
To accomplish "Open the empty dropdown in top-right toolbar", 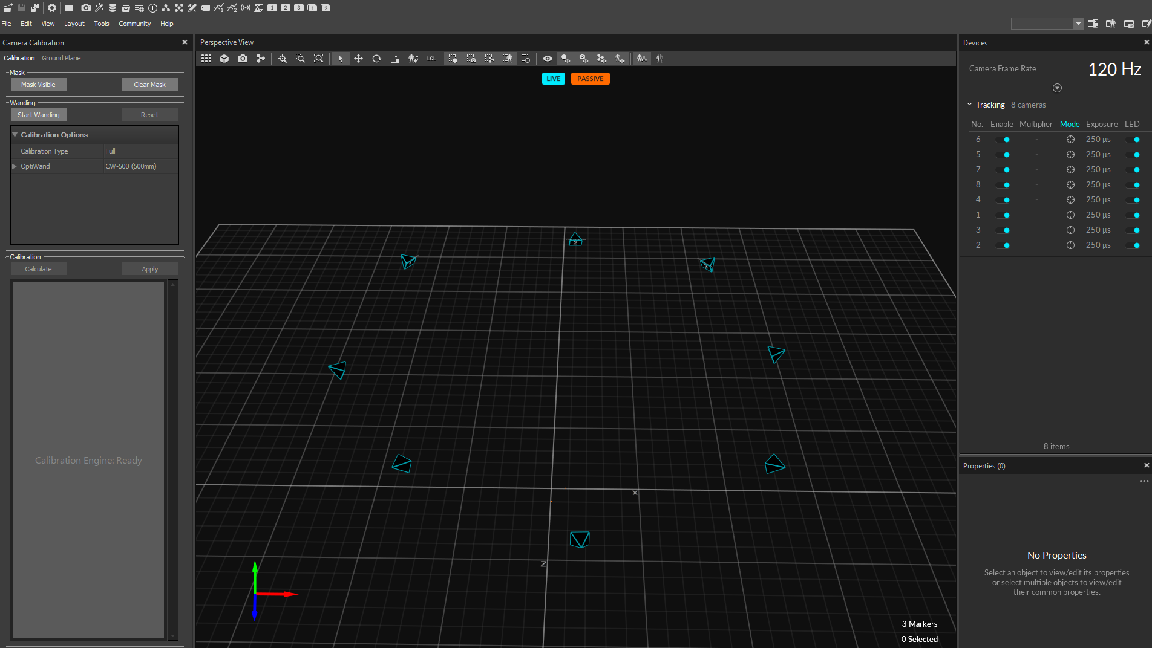I will point(1078,24).
